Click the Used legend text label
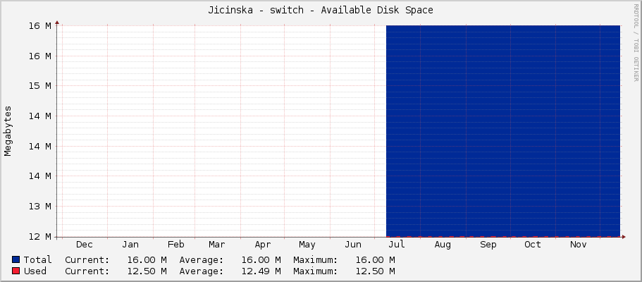Screen dimensions: 642x282 tap(35, 271)
